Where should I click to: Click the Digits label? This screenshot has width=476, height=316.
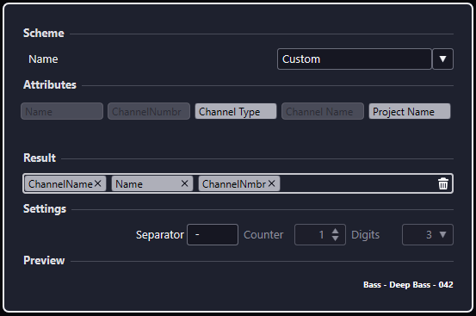366,235
